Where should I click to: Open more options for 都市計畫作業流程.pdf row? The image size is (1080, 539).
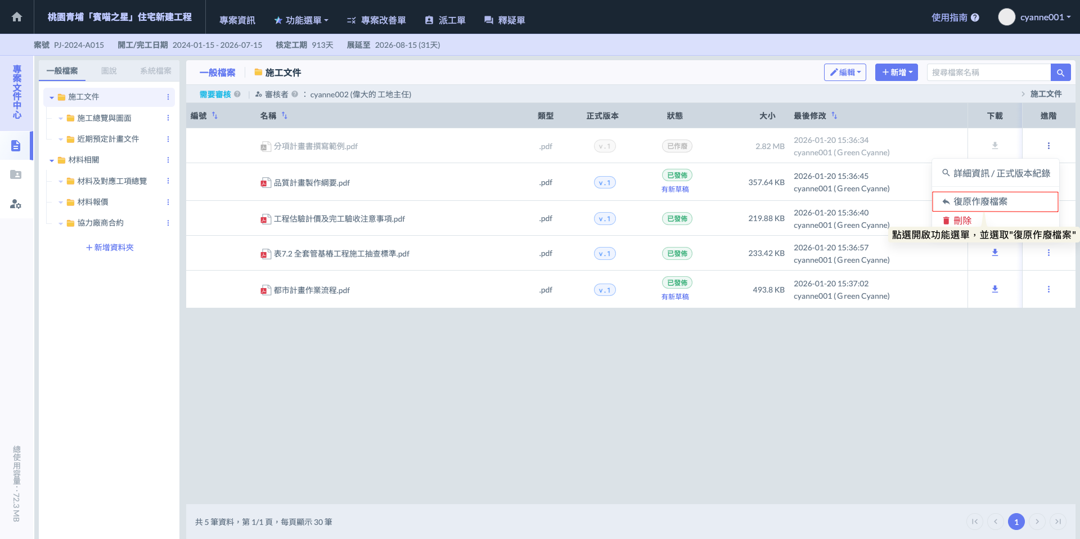click(x=1048, y=289)
